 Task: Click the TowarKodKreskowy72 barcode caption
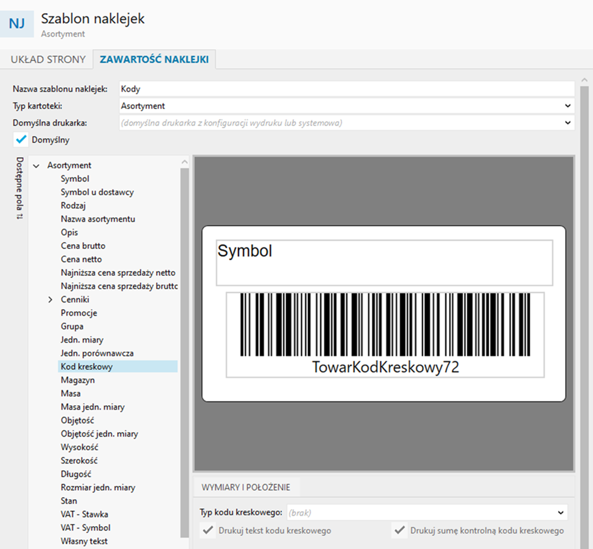386,367
